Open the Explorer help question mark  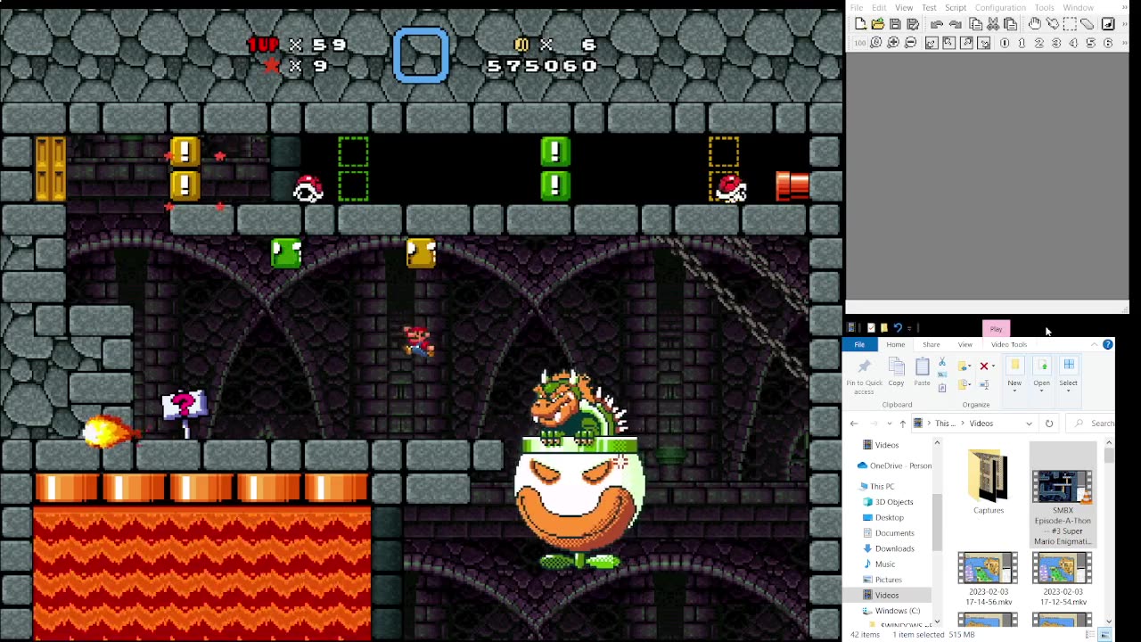click(1108, 344)
